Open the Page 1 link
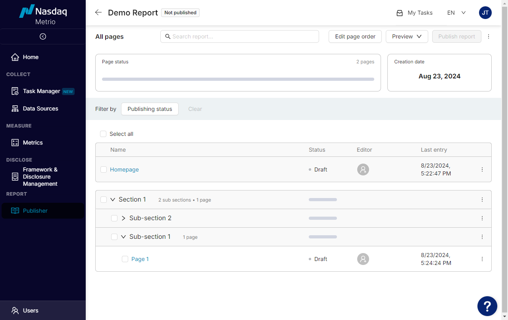 pos(140,259)
